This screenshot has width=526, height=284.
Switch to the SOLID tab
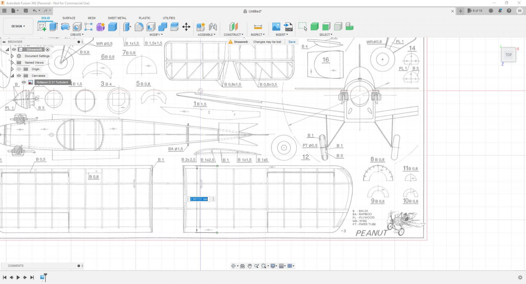46,18
